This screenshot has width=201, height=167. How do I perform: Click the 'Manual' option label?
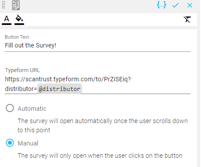pos(28,143)
